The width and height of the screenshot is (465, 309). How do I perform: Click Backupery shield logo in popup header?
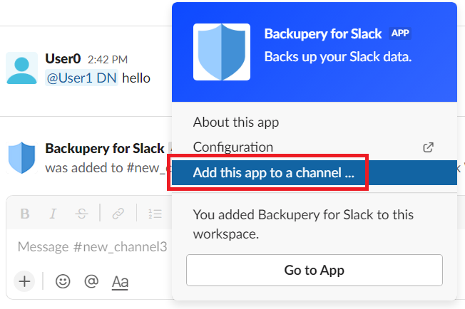222,52
